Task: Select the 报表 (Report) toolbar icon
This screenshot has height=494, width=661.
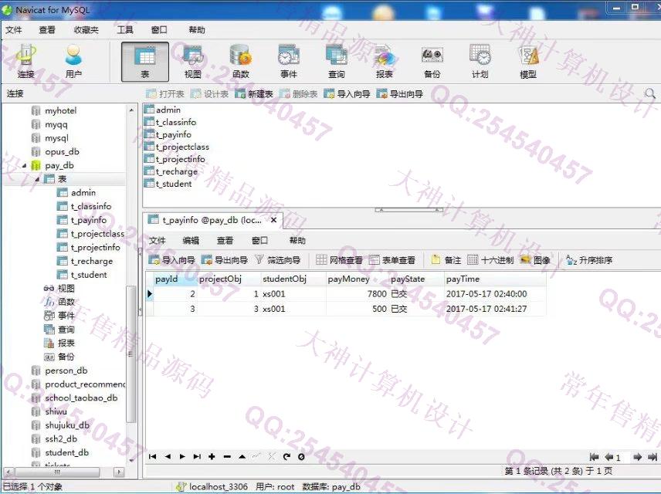Action: point(385,62)
